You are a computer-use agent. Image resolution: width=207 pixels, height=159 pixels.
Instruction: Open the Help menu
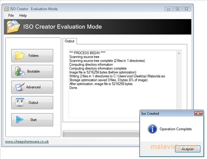[23, 16]
